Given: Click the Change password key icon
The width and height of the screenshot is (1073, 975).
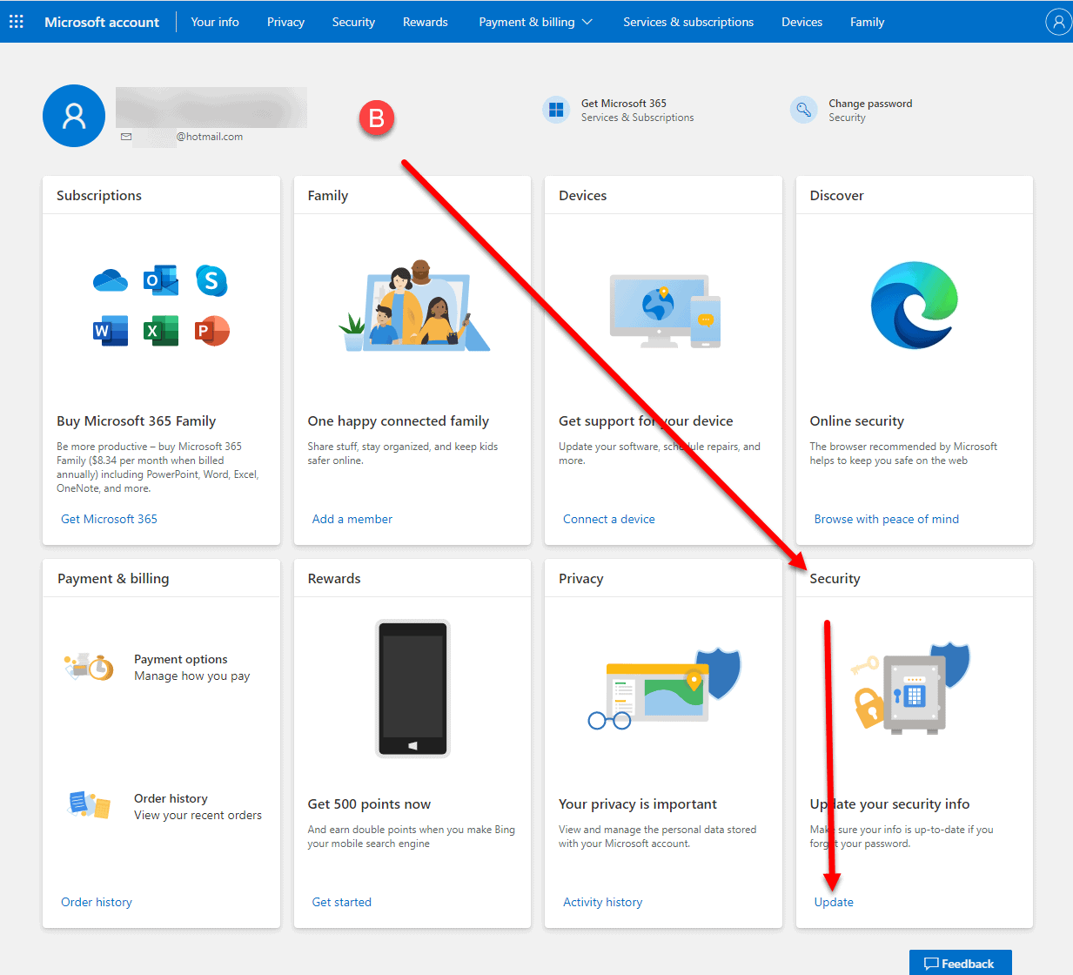Looking at the screenshot, I should coord(803,110).
